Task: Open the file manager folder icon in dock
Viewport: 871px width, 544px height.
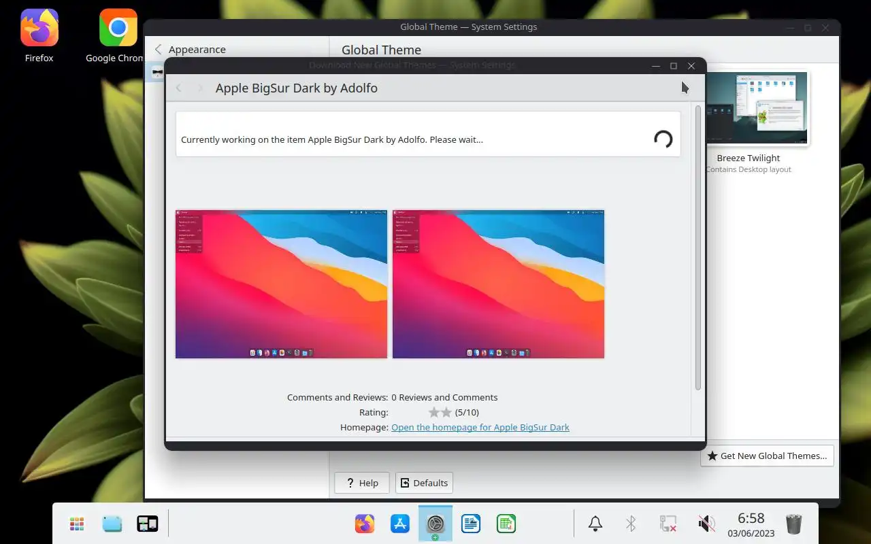Action: pos(112,524)
